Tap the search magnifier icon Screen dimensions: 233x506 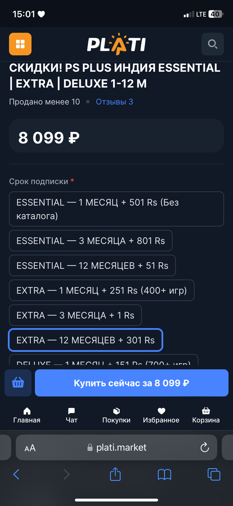pyautogui.click(x=212, y=44)
